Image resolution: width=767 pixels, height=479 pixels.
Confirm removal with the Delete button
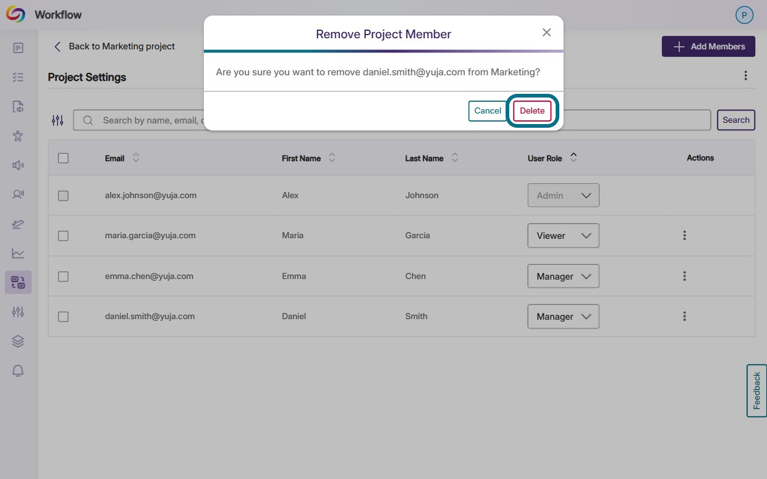pos(532,111)
